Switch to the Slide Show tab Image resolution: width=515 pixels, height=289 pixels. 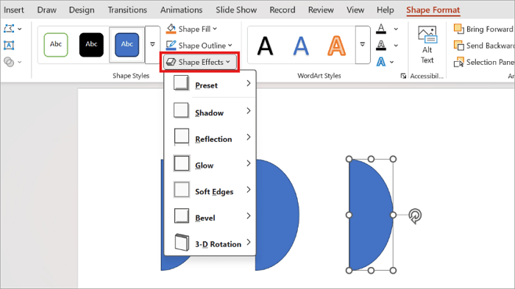(x=236, y=10)
